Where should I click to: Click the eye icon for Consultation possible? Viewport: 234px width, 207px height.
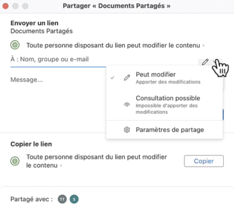[127, 105]
